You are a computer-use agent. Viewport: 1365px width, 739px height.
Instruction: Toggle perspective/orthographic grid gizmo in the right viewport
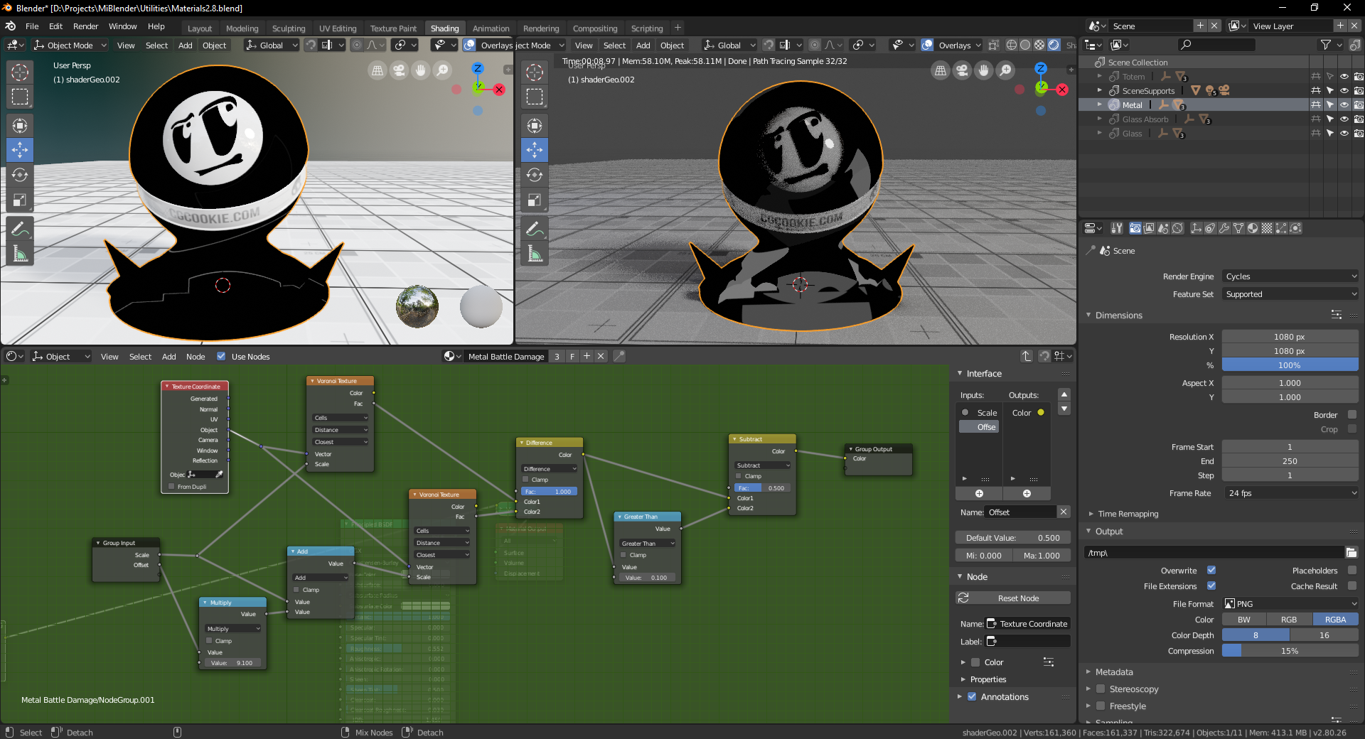[941, 70]
